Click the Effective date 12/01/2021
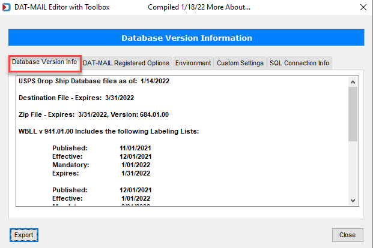Screen dimensions: 373x248 [x=136, y=156]
